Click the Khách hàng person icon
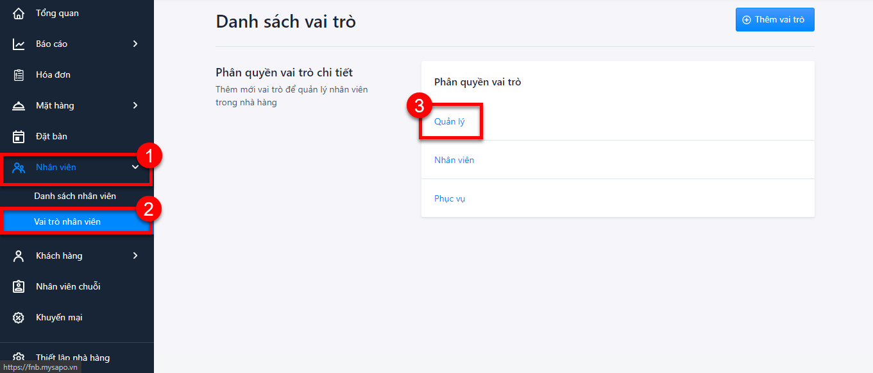This screenshot has height=373, width=873. tap(19, 256)
